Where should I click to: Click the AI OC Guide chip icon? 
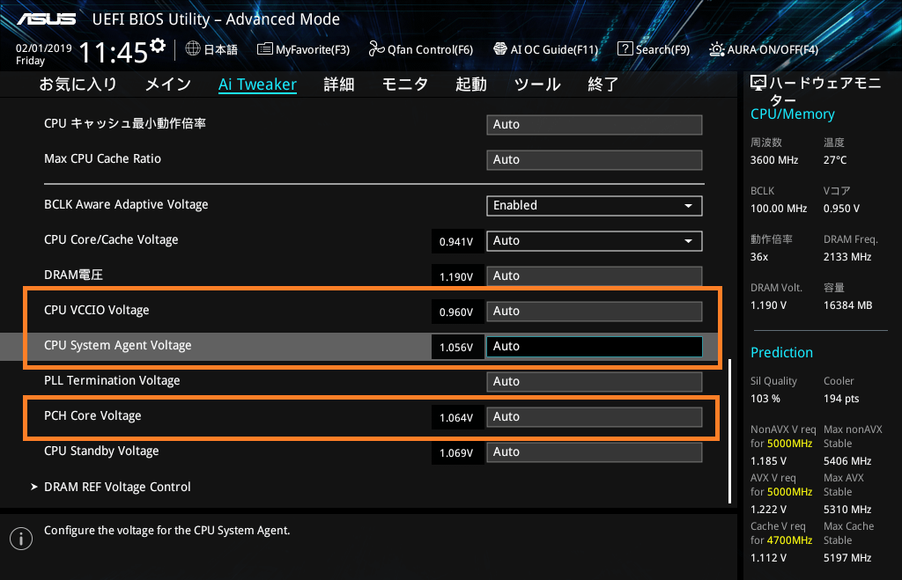(x=500, y=49)
